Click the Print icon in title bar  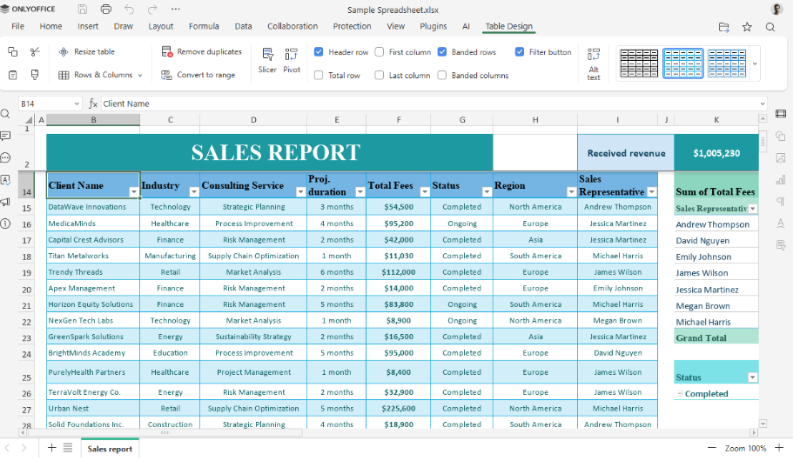[106, 10]
